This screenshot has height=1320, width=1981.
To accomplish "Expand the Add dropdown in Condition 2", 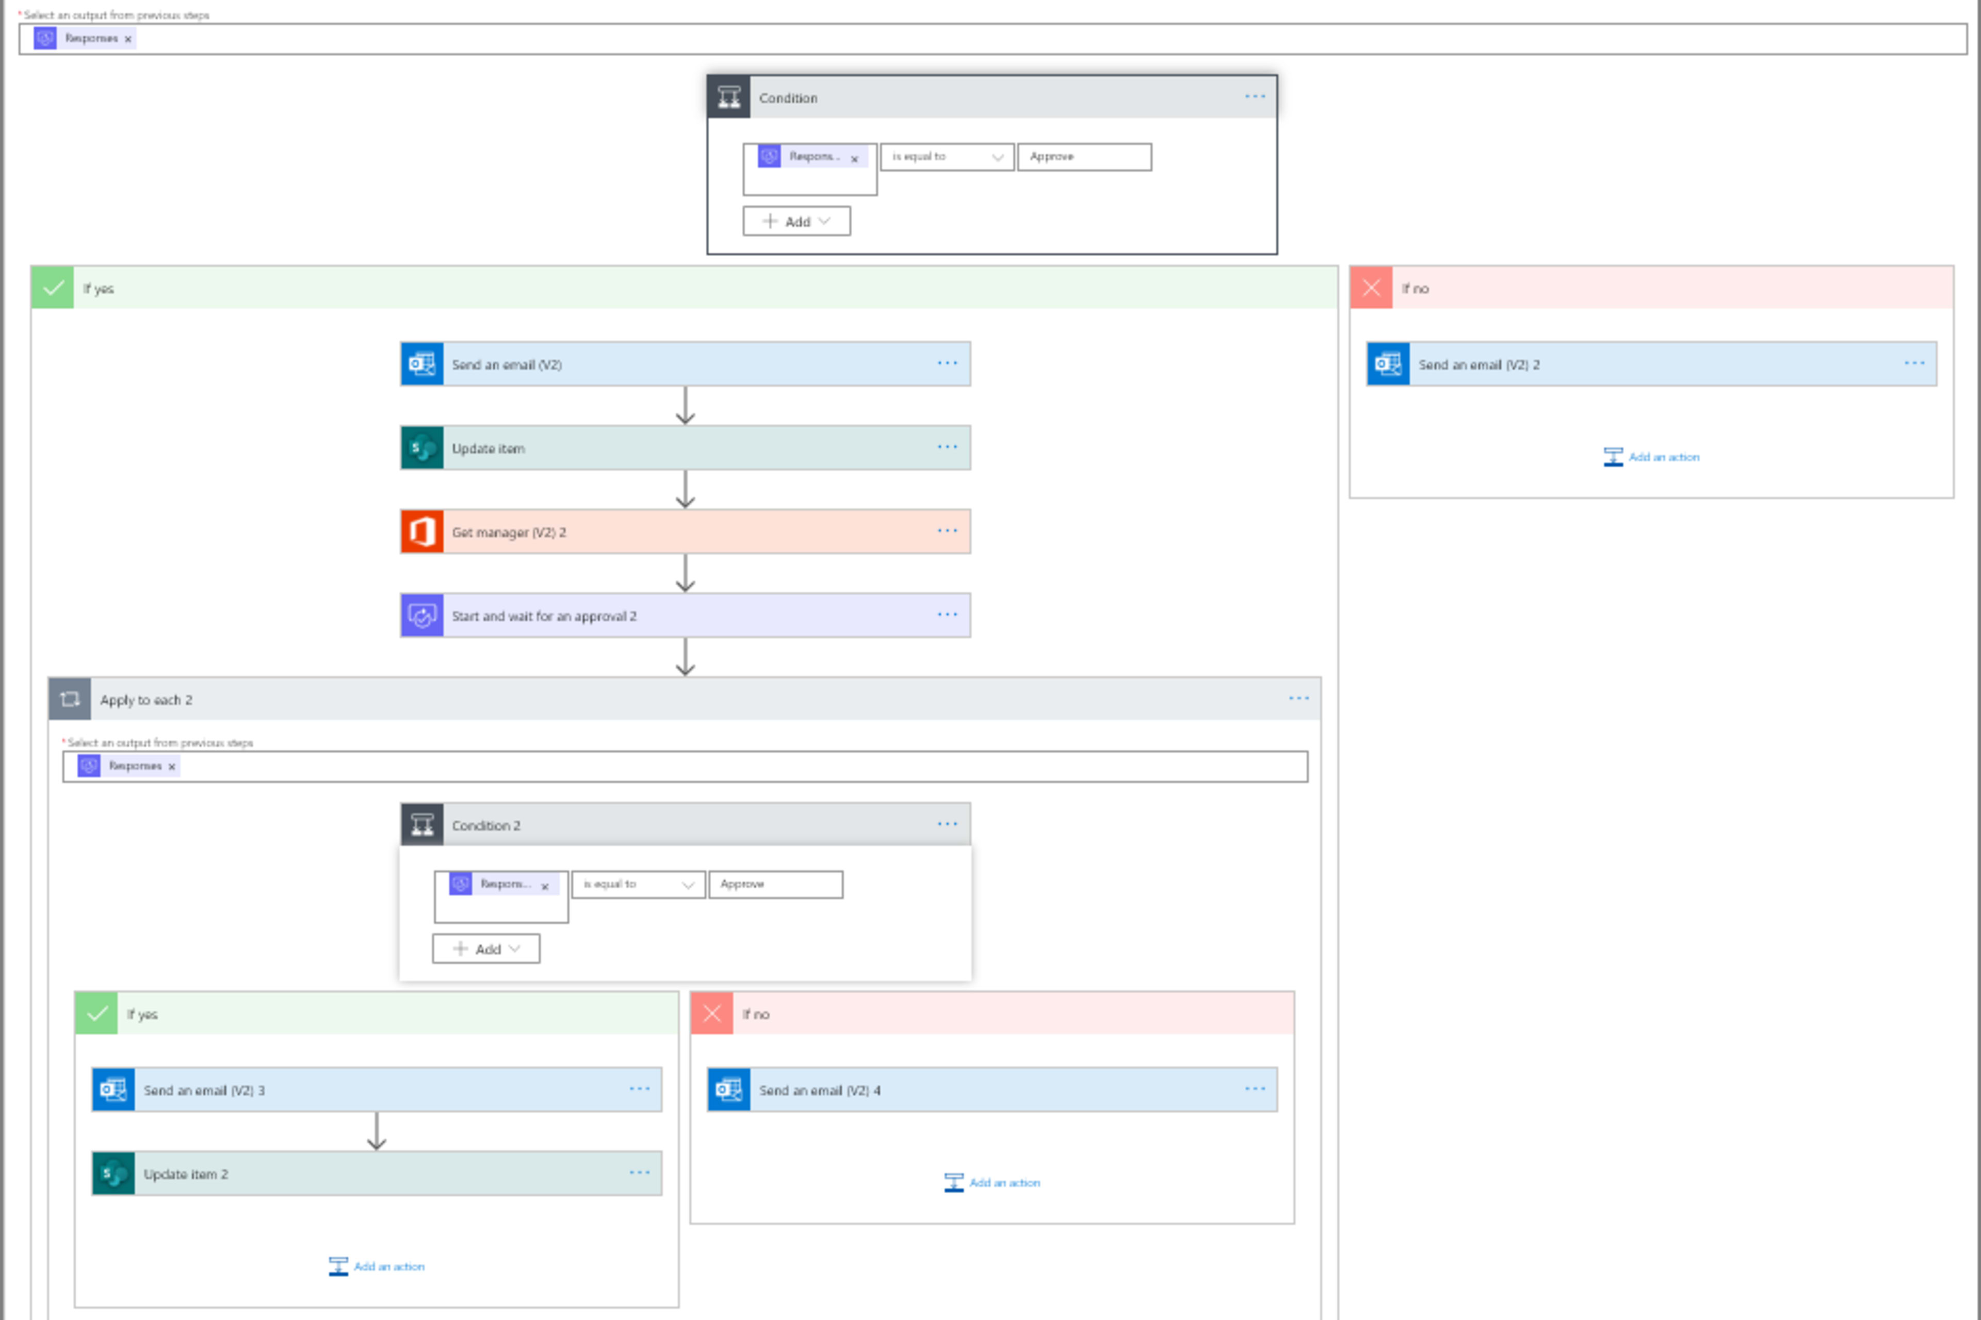I will 487,949.
